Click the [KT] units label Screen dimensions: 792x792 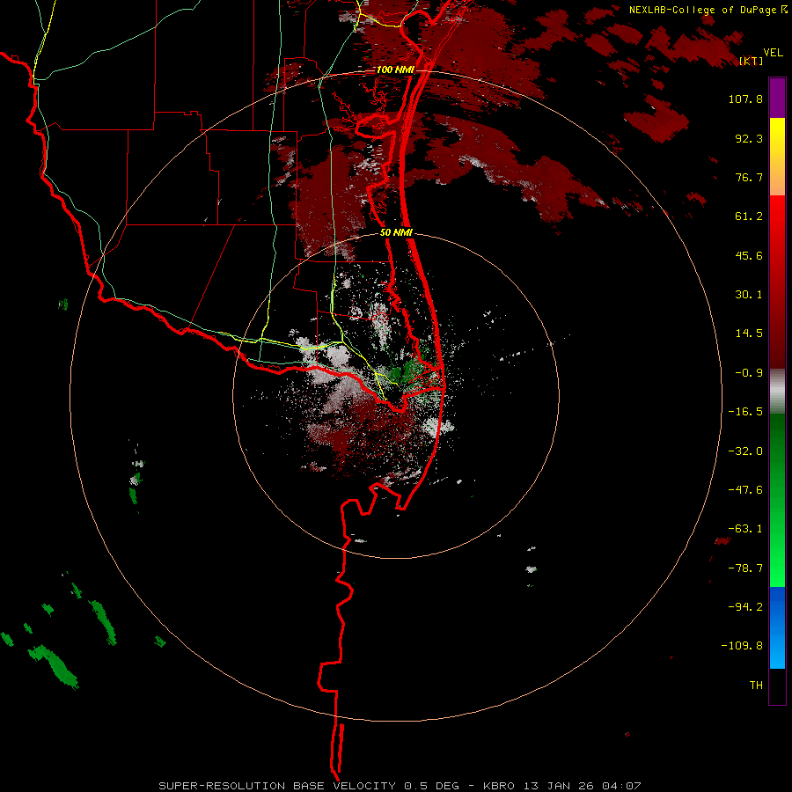pos(752,61)
